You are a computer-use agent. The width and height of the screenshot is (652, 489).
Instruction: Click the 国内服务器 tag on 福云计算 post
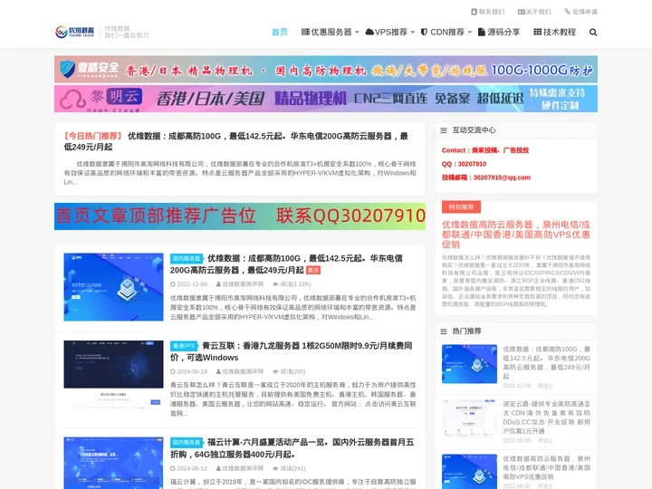187,442
